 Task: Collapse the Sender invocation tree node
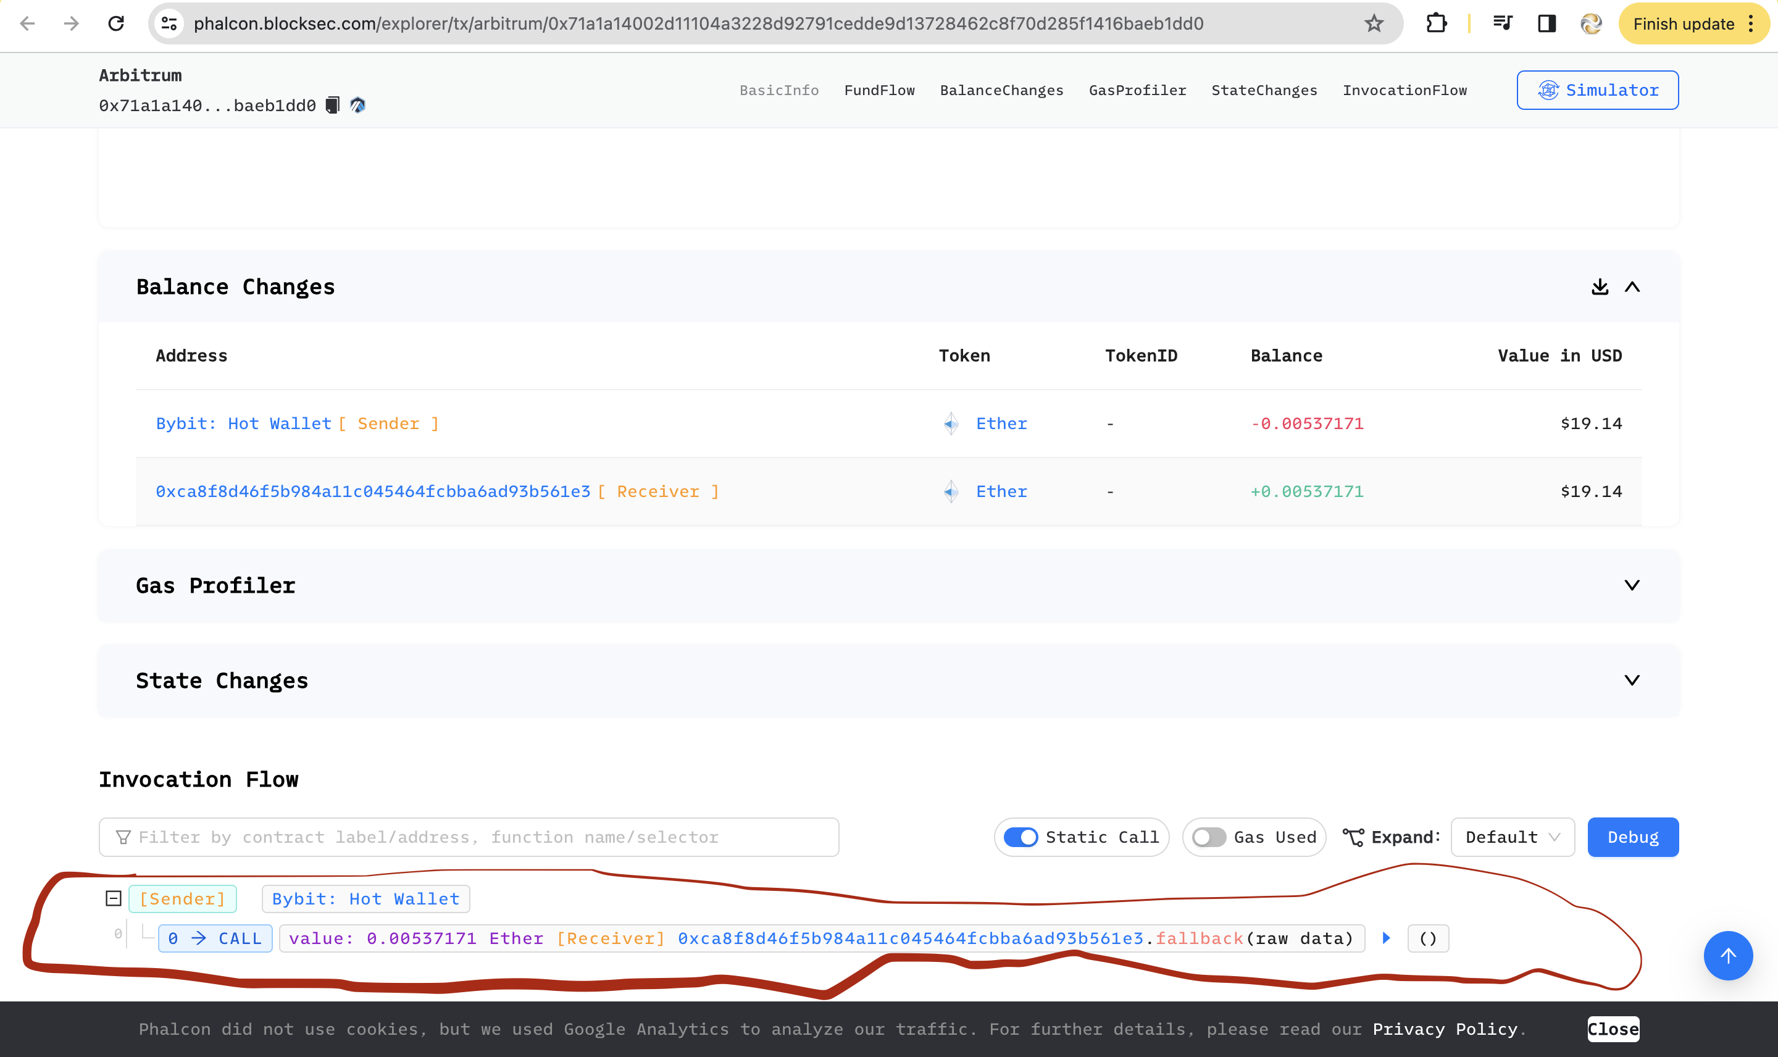click(113, 898)
